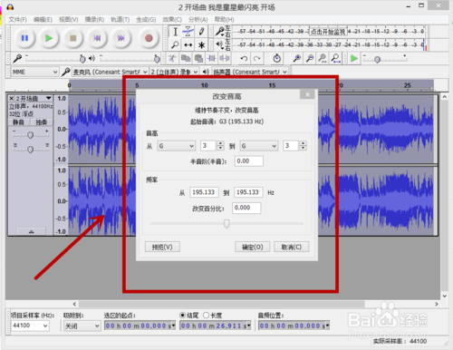Open the snap-to 关闭 dropdown
Viewport: 453px width, 350px height.
(x=82, y=326)
